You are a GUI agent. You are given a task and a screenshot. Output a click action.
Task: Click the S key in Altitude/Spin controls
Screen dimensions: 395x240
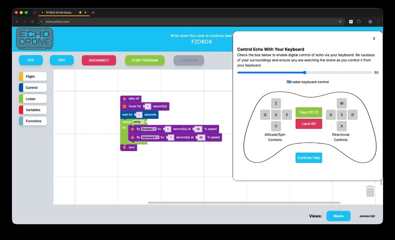pos(276,115)
